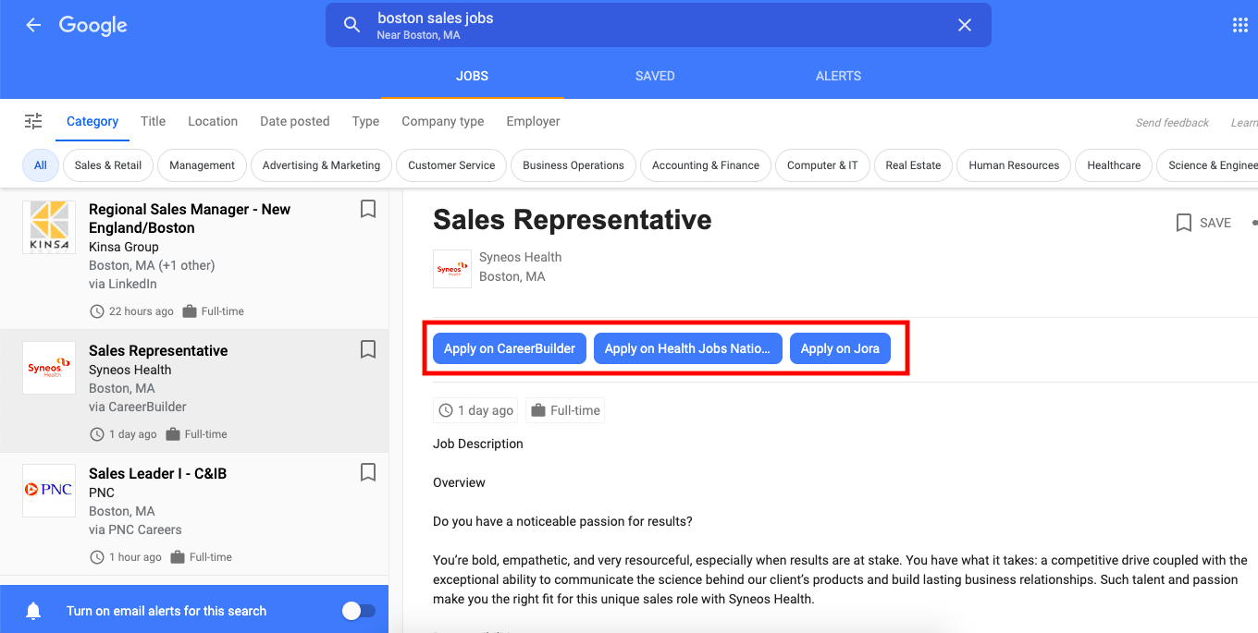Screen dimensions: 1258x633
Task: Click the magnifying glass search icon
Action: coord(351,25)
